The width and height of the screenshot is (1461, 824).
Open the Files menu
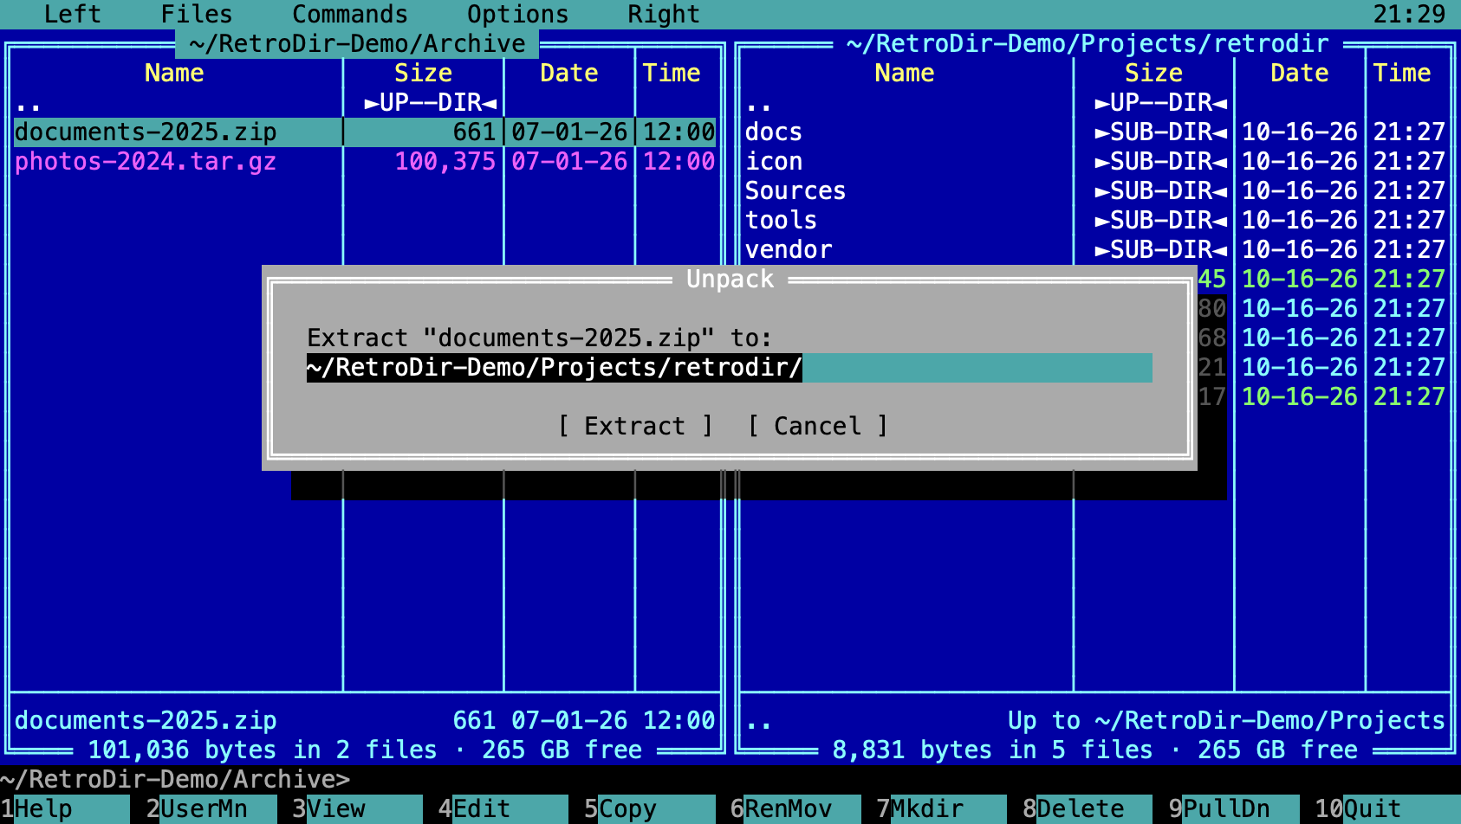pos(197,14)
